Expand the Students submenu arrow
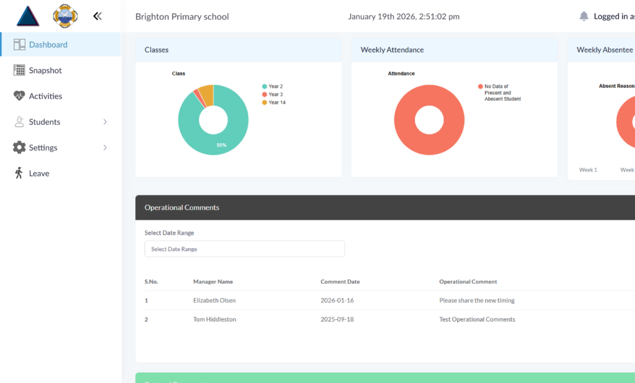This screenshot has height=383, width=635. (105, 122)
